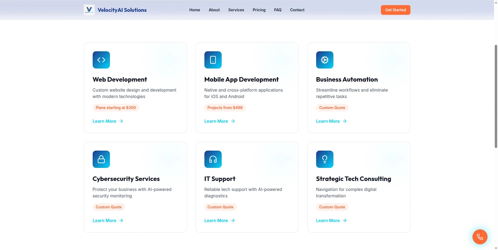This screenshot has height=250, width=498.
Task: Click the Web Development code brackets icon
Action: click(101, 60)
